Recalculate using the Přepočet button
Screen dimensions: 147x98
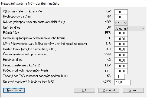click(109, 90)
